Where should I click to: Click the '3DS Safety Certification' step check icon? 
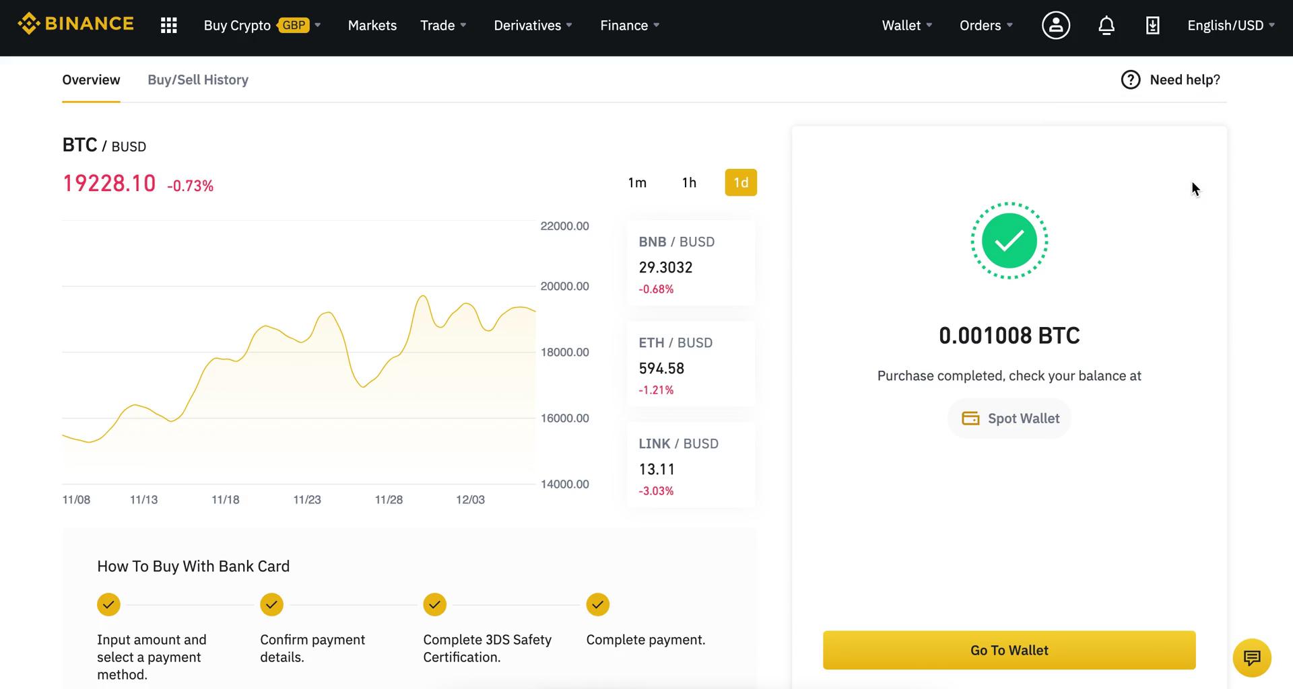tap(434, 604)
